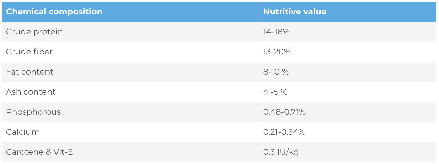Click the 8-10 % value cell
This screenshot has width=439, height=164.
point(276,72)
